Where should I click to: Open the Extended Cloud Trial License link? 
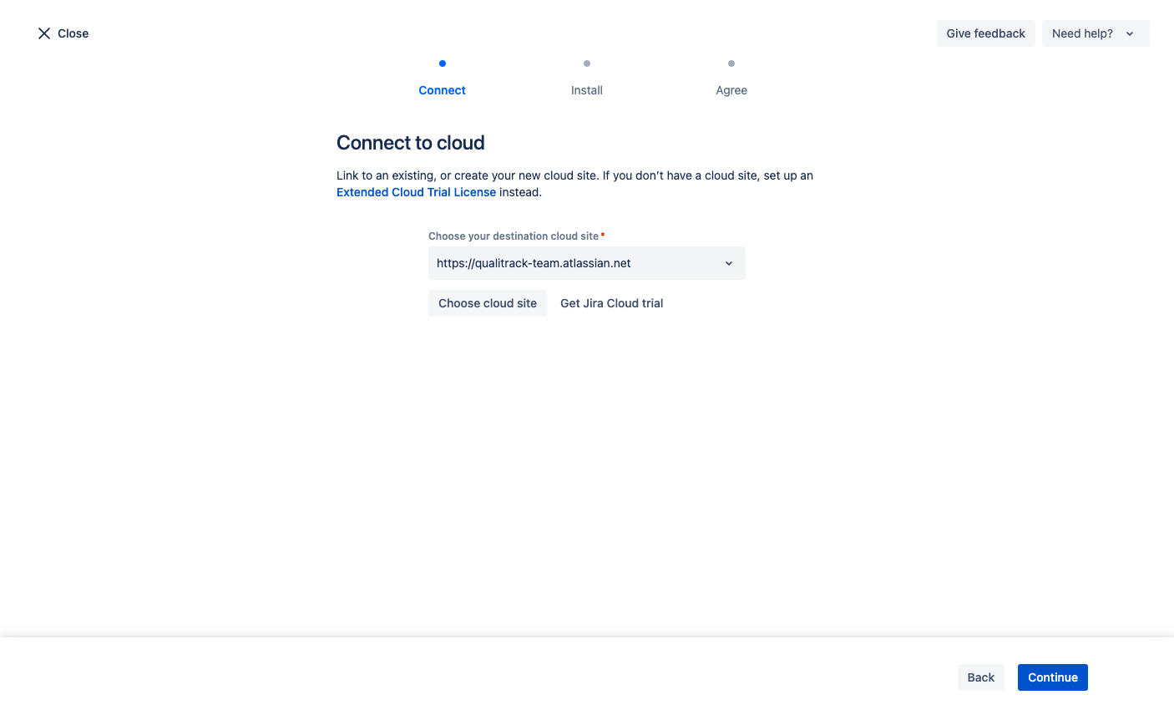[x=416, y=192]
